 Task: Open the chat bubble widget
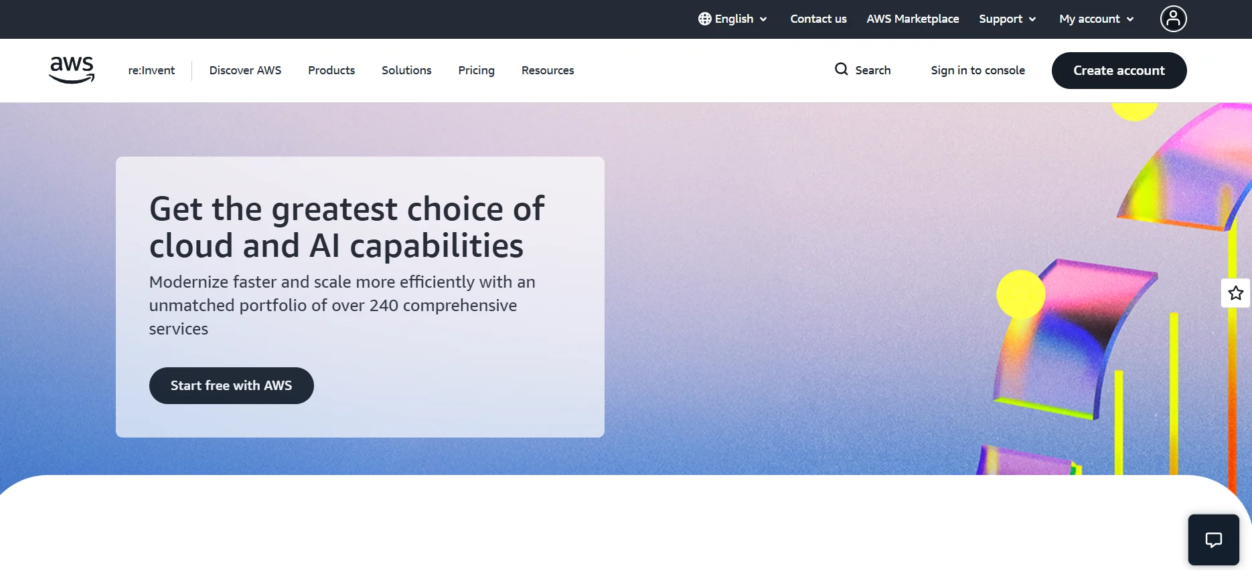click(1213, 540)
